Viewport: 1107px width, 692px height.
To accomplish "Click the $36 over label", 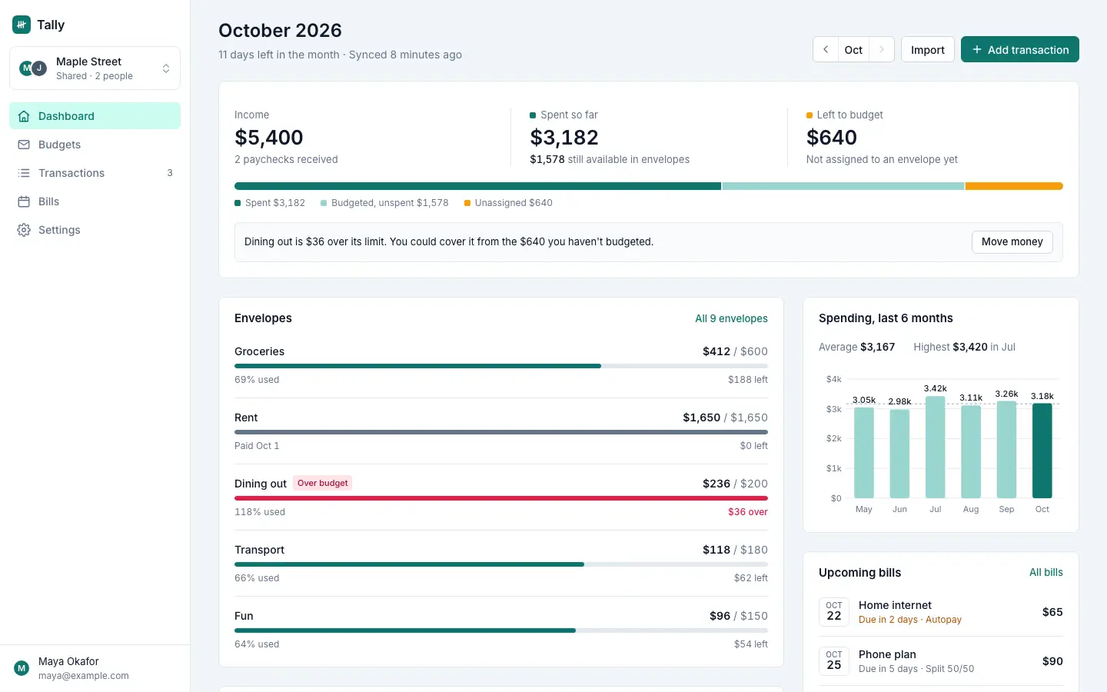I will click(x=748, y=512).
